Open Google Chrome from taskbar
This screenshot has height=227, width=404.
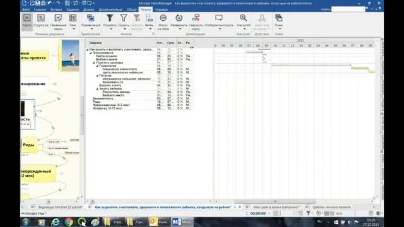click(x=69, y=222)
